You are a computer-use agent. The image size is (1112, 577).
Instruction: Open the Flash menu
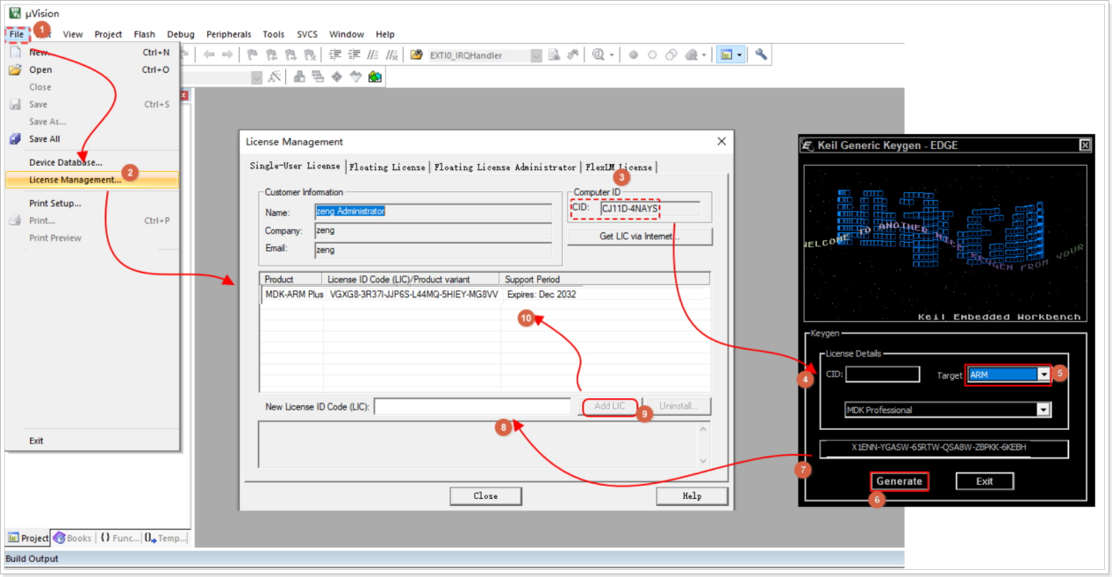145,34
